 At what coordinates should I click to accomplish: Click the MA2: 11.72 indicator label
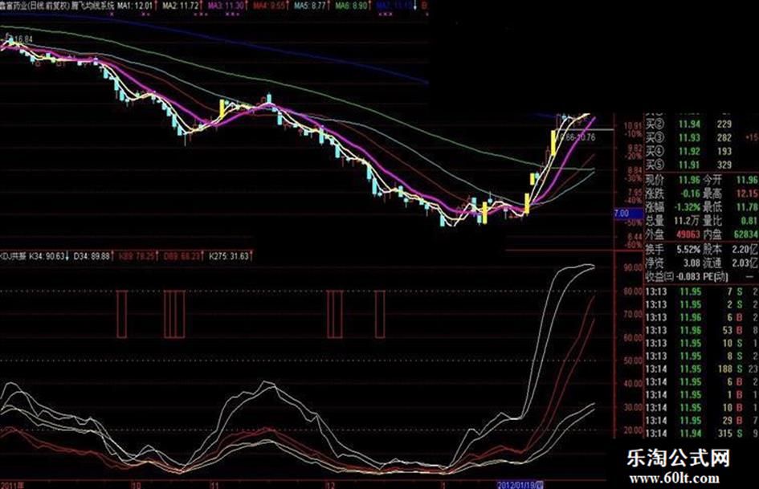point(180,6)
